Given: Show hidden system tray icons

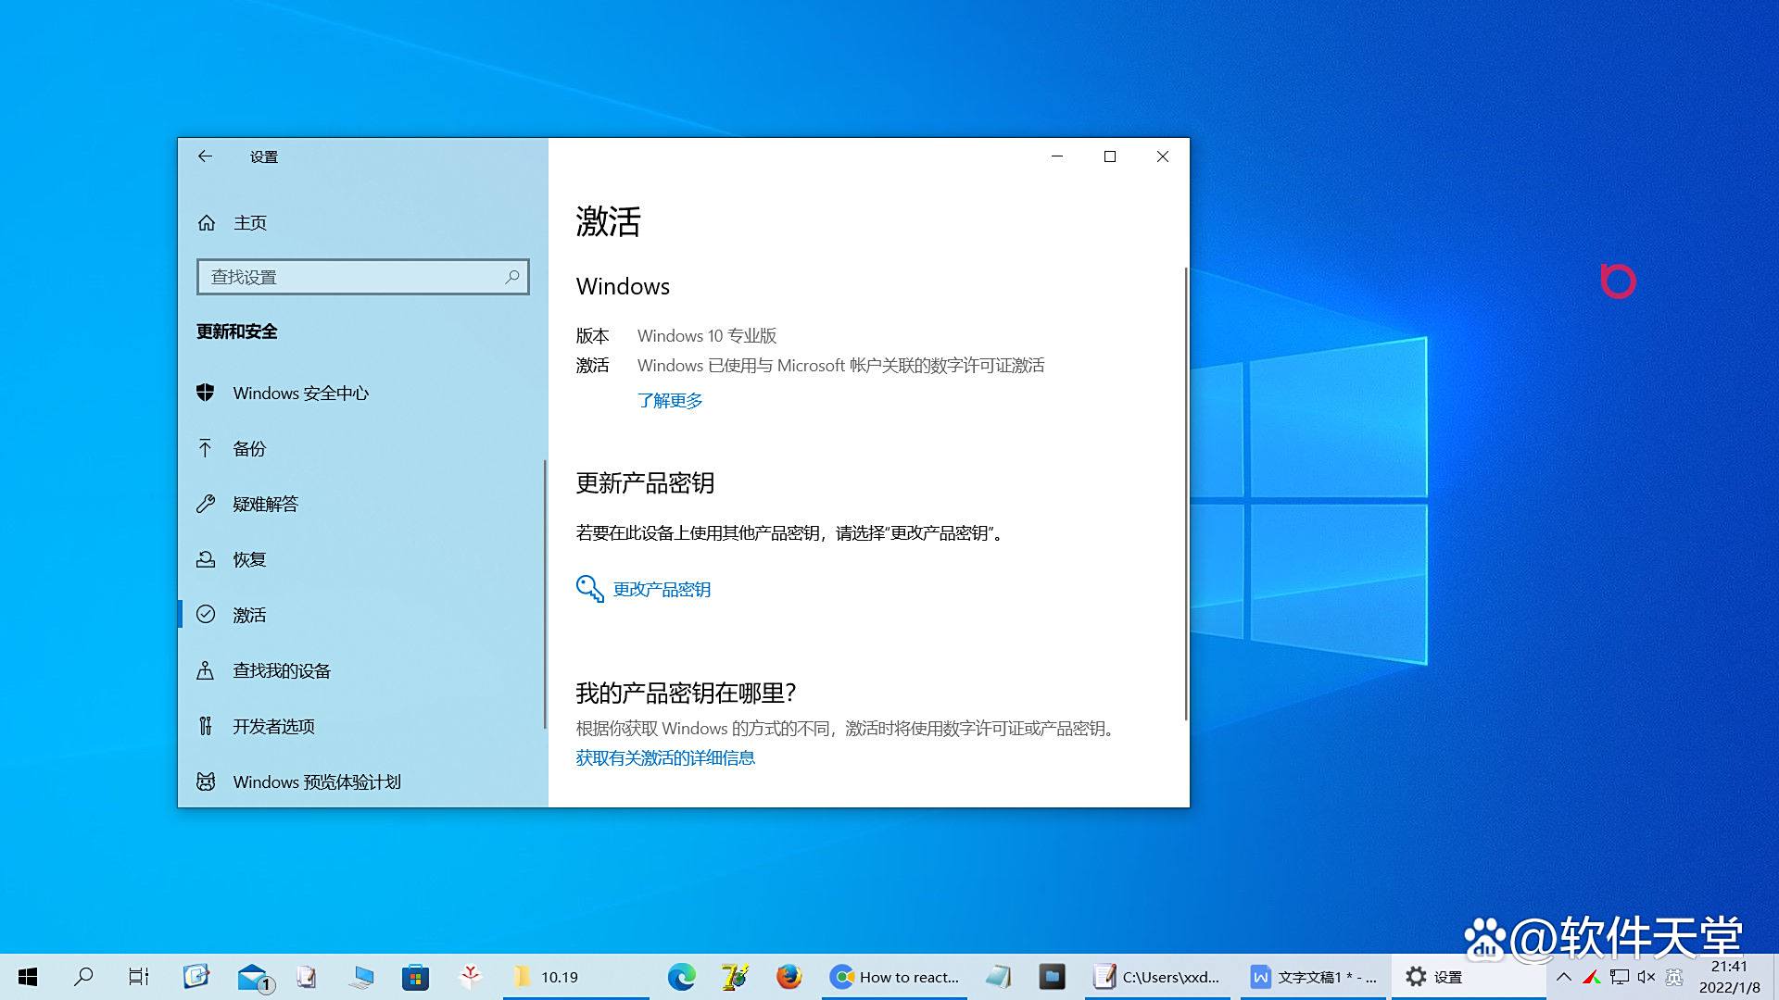Looking at the screenshot, I should [1564, 977].
